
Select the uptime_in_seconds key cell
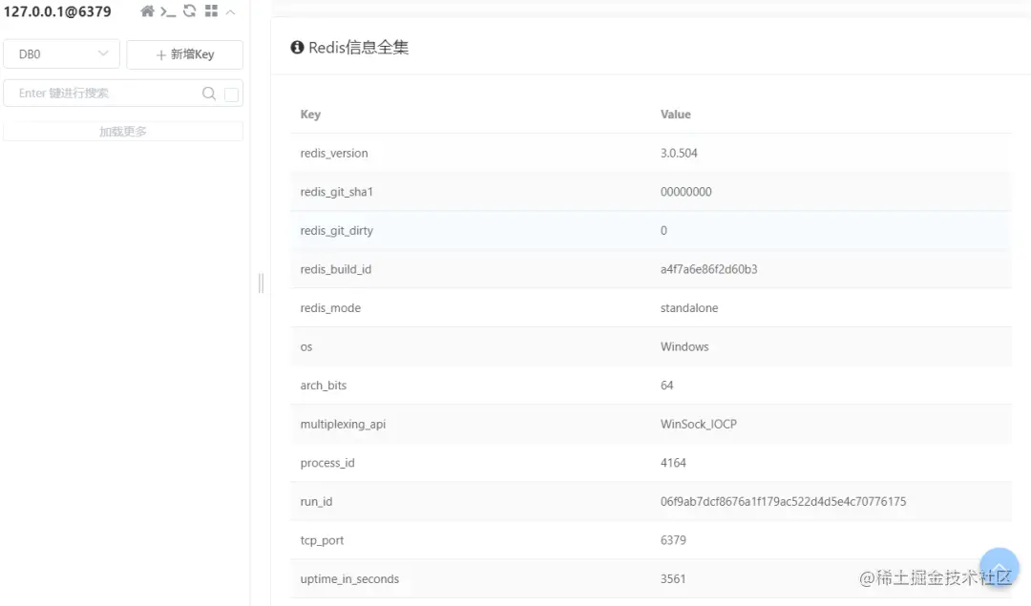tap(349, 579)
